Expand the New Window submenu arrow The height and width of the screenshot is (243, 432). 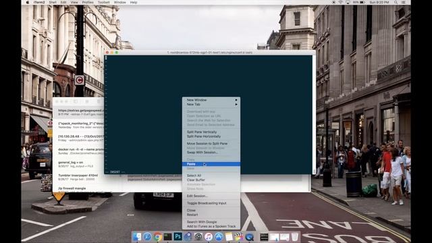tap(236, 100)
